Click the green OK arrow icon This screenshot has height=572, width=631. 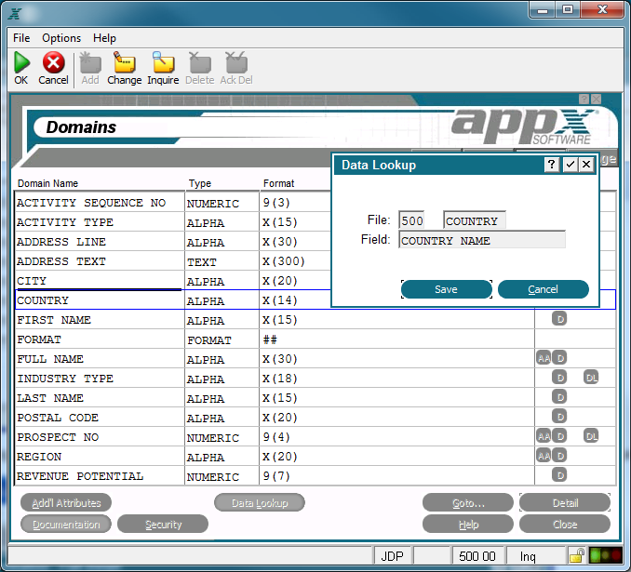pyautogui.click(x=21, y=62)
